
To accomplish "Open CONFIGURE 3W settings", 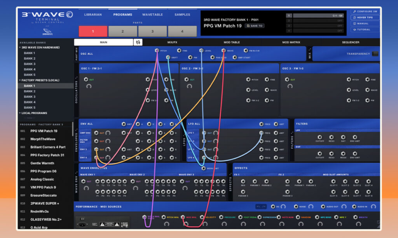I will tap(365, 11).
